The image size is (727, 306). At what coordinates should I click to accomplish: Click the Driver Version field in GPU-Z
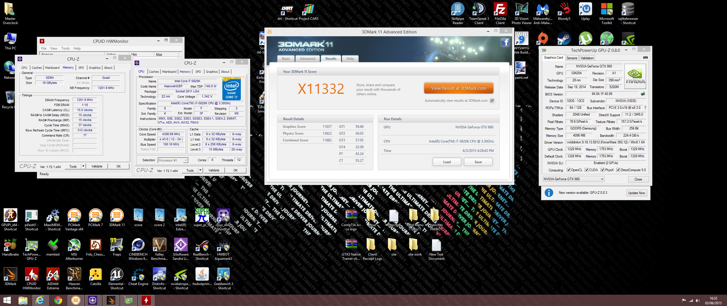click(x=606, y=142)
